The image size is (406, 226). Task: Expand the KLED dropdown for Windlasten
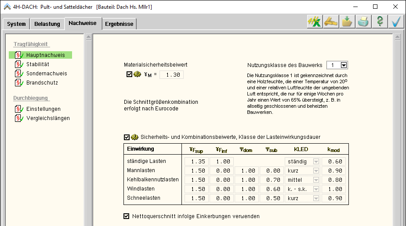tap(315, 189)
